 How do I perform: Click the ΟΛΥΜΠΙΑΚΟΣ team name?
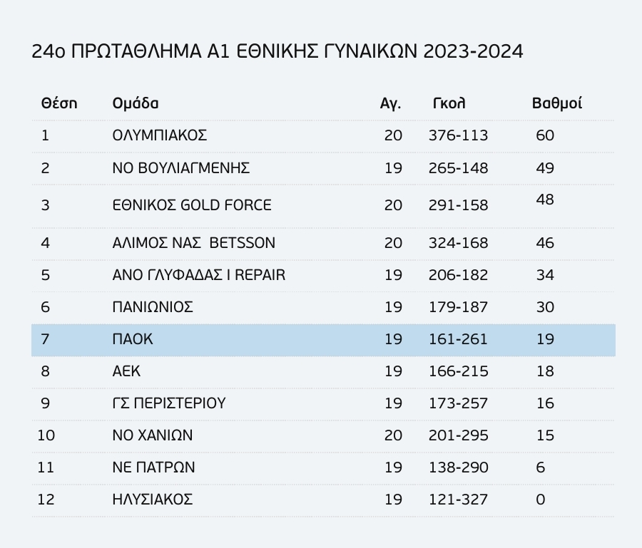pos(160,135)
